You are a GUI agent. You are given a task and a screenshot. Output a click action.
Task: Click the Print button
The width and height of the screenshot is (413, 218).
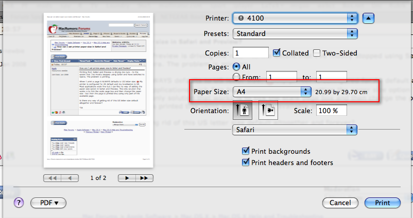pos(383,203)
